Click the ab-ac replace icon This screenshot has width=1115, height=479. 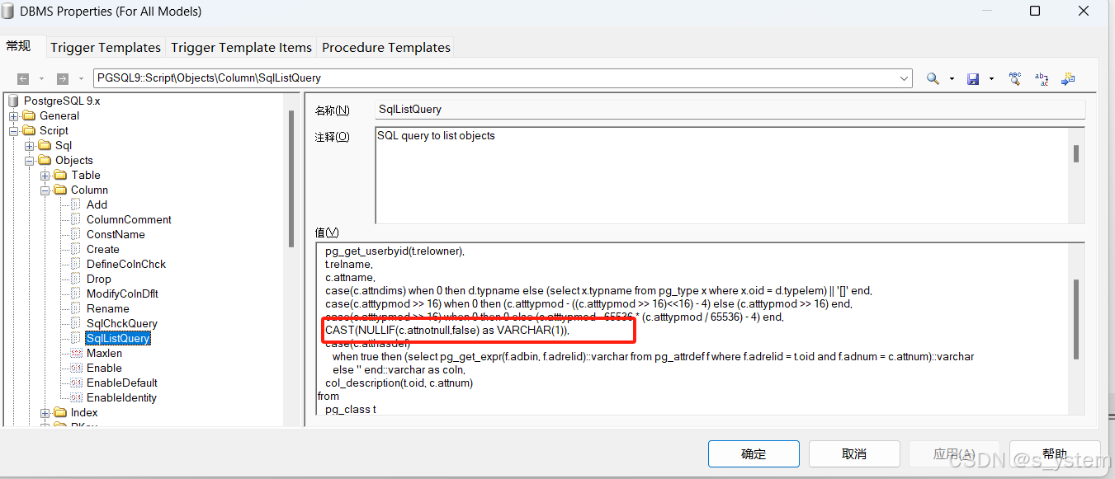(1042, 78)
